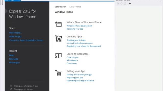
Task: Toggle Show page on startup checkbox
Action: [x=11, y=89]
